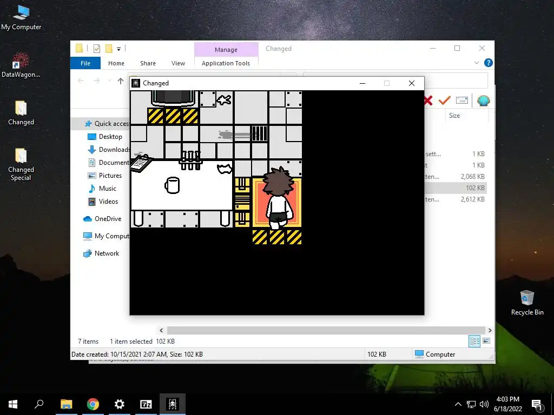Open Downloads in the navigation pane
The width and height of the screenshot is (554, 415).
(108, 150)
